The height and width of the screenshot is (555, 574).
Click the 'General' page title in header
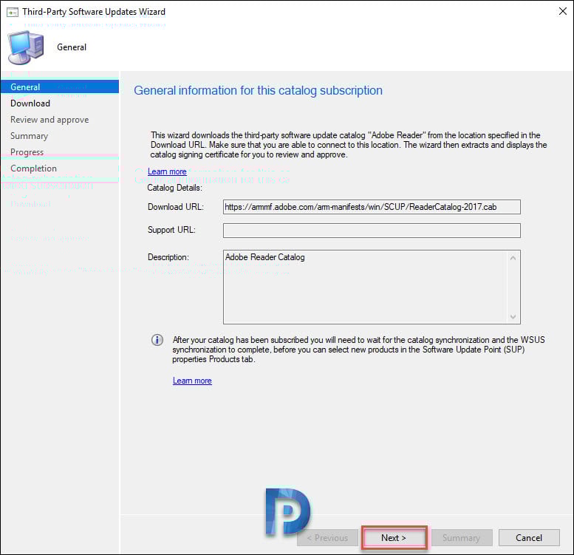pos(72,47)
